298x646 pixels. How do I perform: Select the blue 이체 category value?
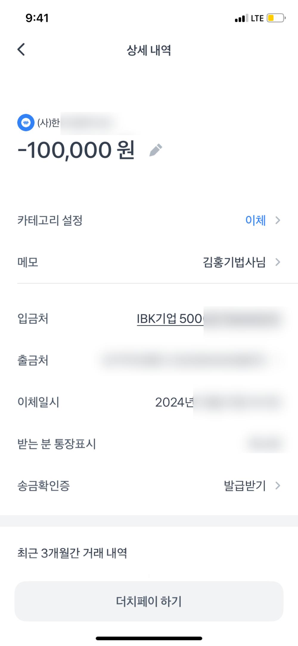tap(255, 220)
